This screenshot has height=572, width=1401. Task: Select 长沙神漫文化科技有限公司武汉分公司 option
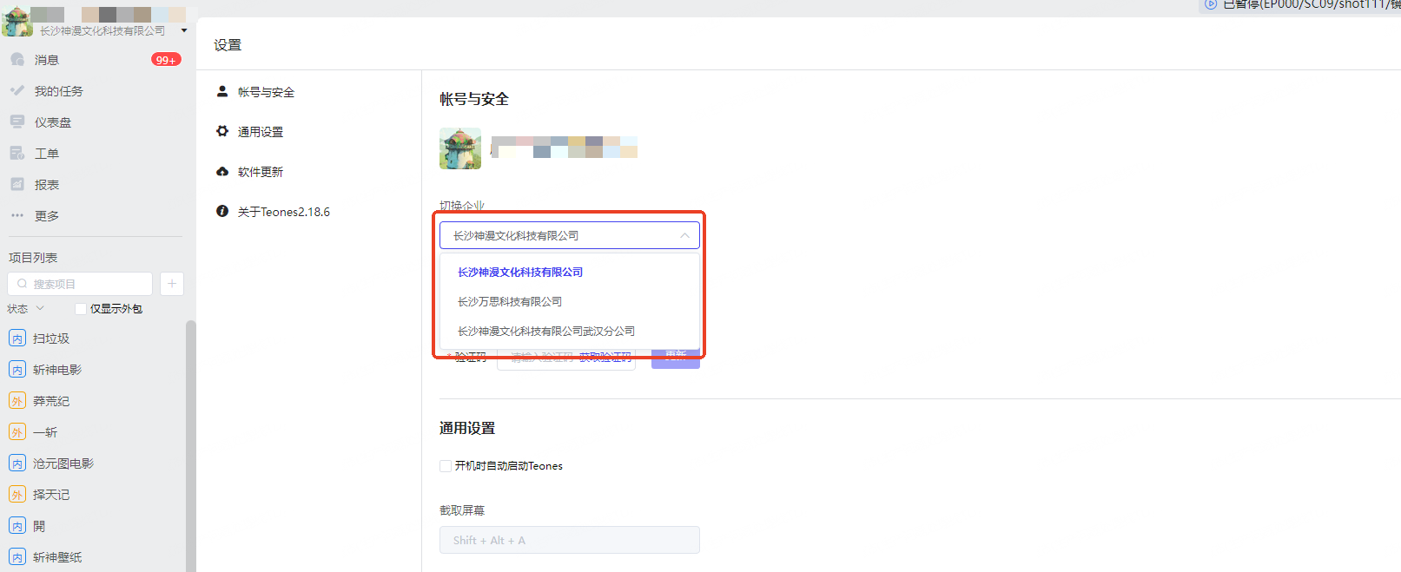pos(545,332)
